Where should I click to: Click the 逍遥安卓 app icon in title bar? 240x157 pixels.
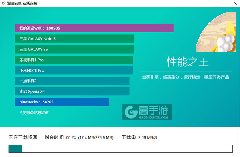[3, 3]
